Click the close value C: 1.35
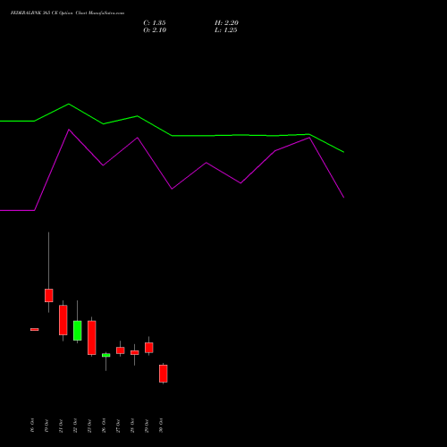Viewport: 447px width, 447px height. [155, 23]
